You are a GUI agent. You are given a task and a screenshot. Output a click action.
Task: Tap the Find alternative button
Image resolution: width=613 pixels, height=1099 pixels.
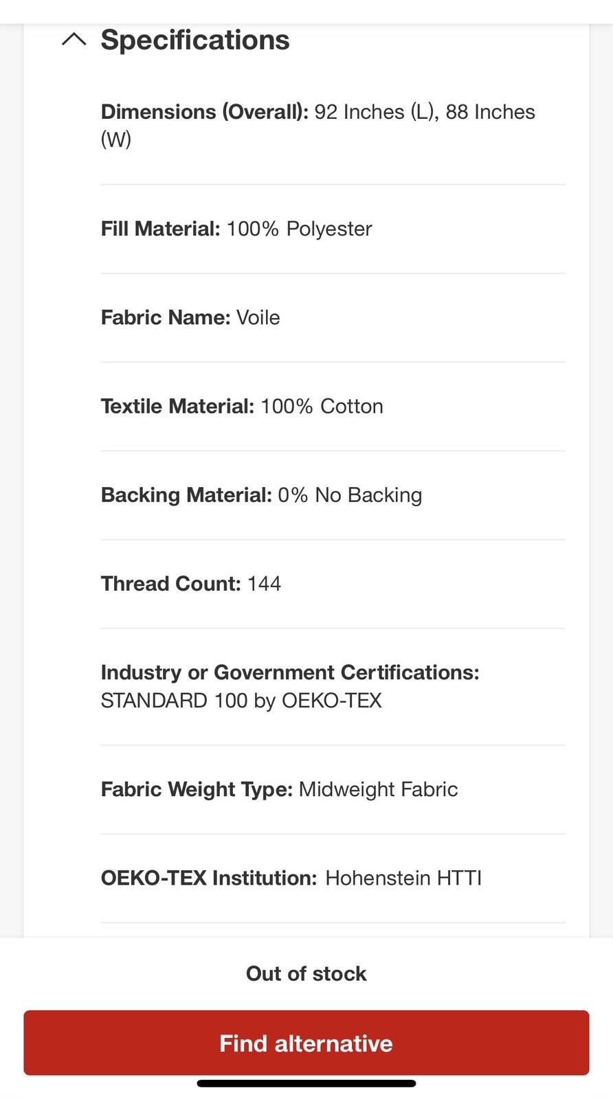[x=306, y=1043]
